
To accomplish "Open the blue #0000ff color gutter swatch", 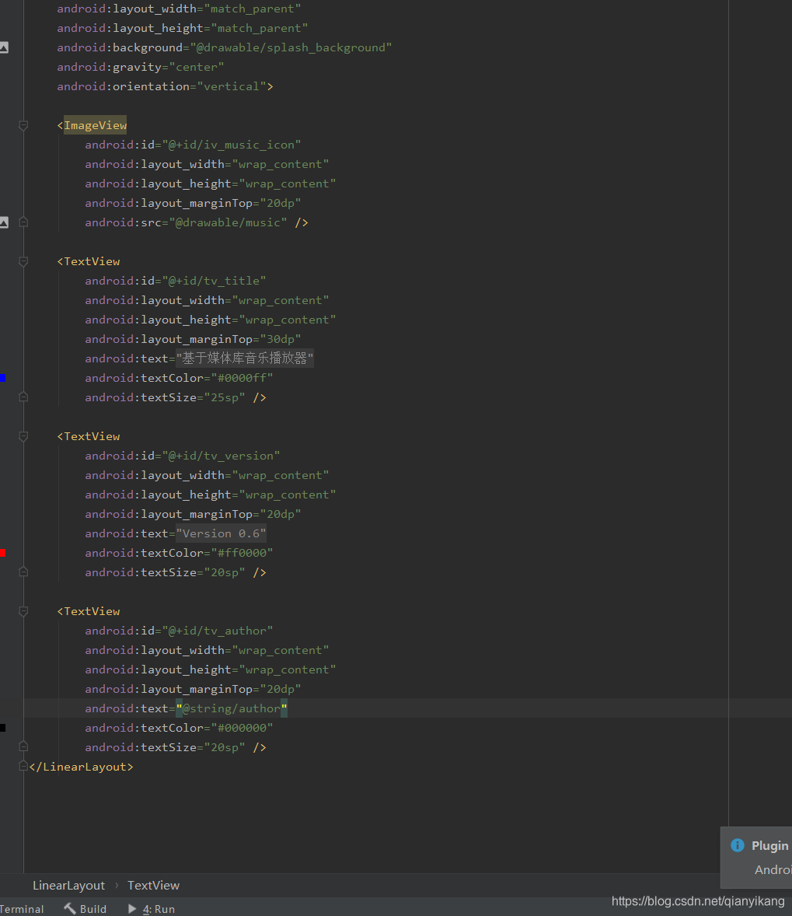I will point(3,378).
